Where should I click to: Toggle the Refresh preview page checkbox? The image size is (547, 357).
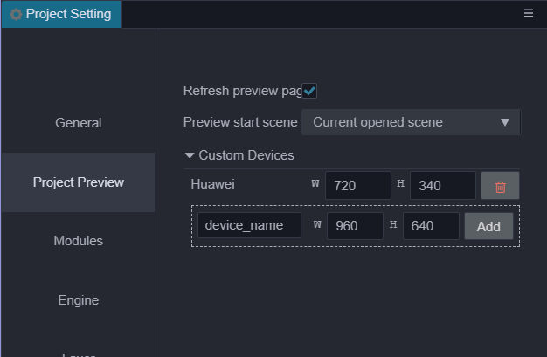[309, 91]
